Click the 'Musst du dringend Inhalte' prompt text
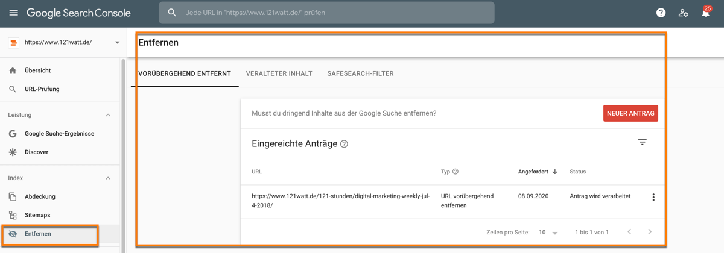724x253 pixels. coord(344,113)
